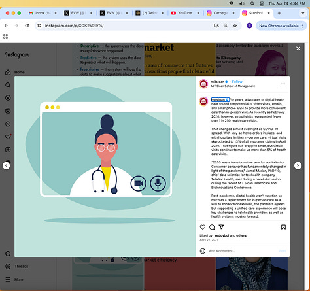Open post options three-dot menu
Screen dimensions: 310x291
click(283, 84)
